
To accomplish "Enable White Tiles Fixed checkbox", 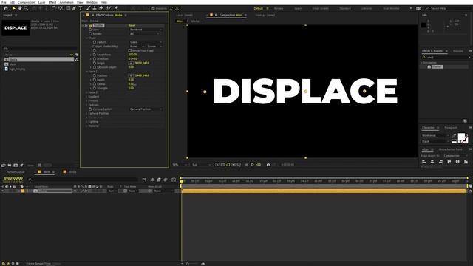I will [x=130, y=51].
